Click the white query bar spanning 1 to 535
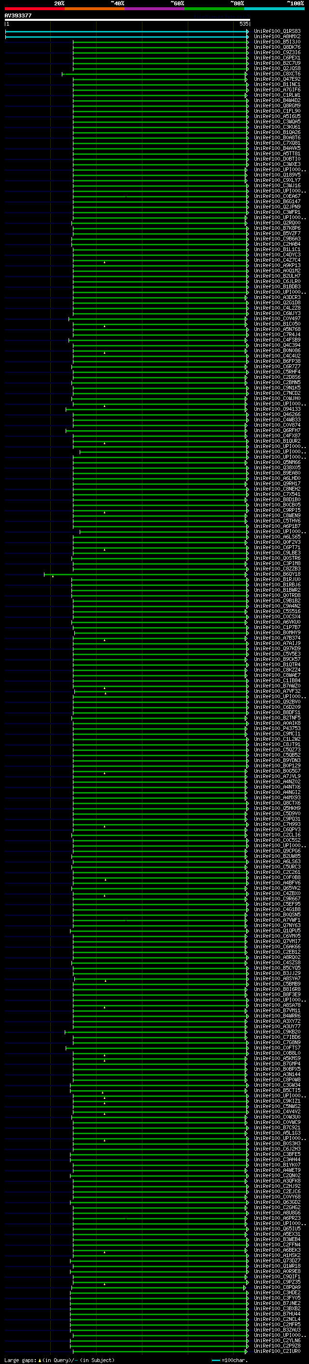 pyautogui.click(x=127, y=19)
